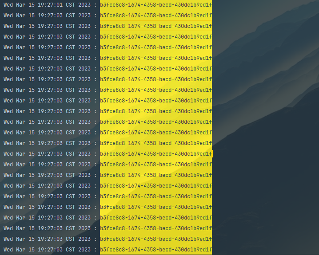Click the timestamp on the bottom-most log line

(50, 250)
